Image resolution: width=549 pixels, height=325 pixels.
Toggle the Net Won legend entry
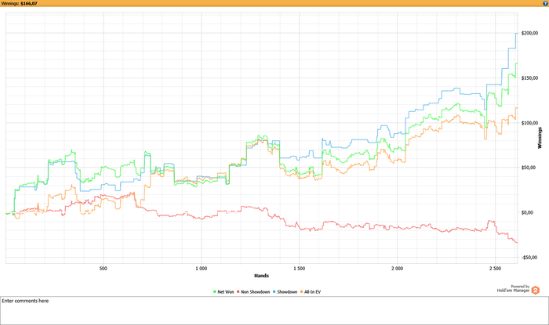tap(226, 291)
